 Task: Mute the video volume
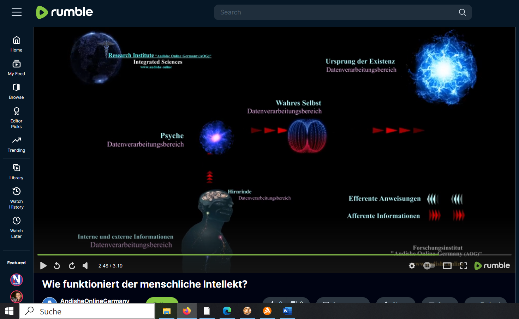85,266
